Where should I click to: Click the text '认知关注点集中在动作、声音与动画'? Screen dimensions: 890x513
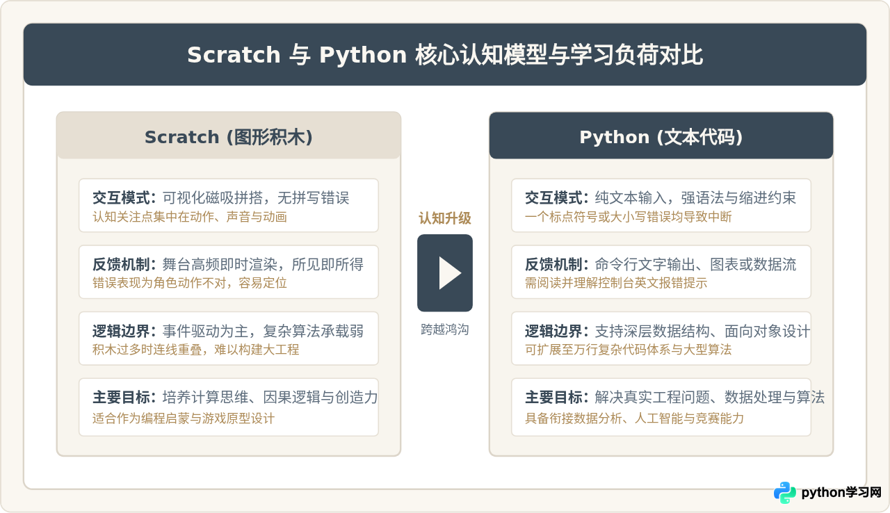(190, 217)
